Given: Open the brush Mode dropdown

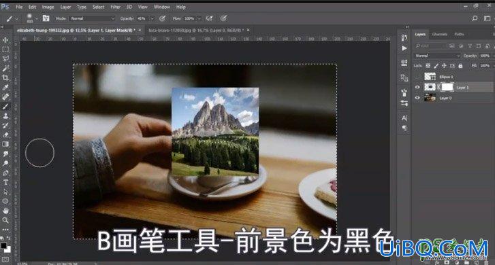Looking at the screenshot, I should [92, 18].
